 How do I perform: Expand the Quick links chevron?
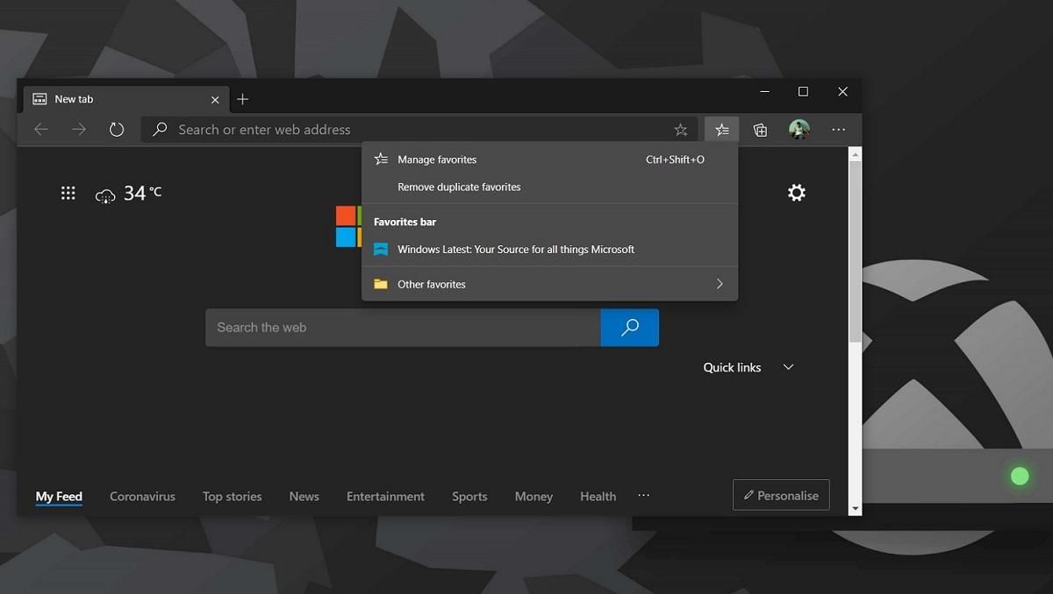click(787, 367)
